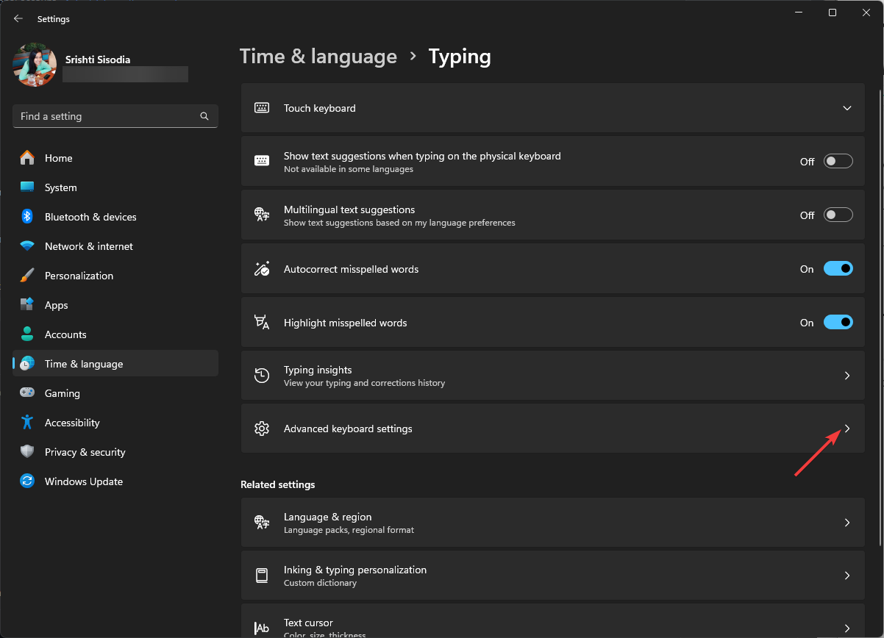Enable text suggestions for physical keyboard
The width and height of the screenshot is (884, 638).
coord(838,161)
